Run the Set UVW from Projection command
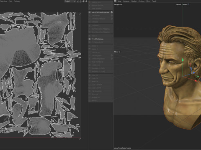 [x=99, y=12]
